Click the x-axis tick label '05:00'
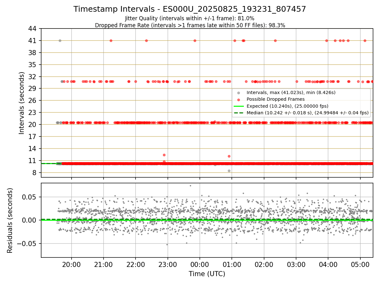The width and height of the screenshot is (380, 285). click(360, 264)
